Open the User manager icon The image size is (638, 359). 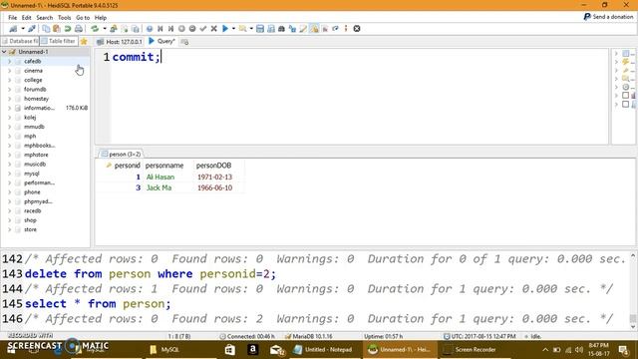pyautogui.click(x=114, y=29)
